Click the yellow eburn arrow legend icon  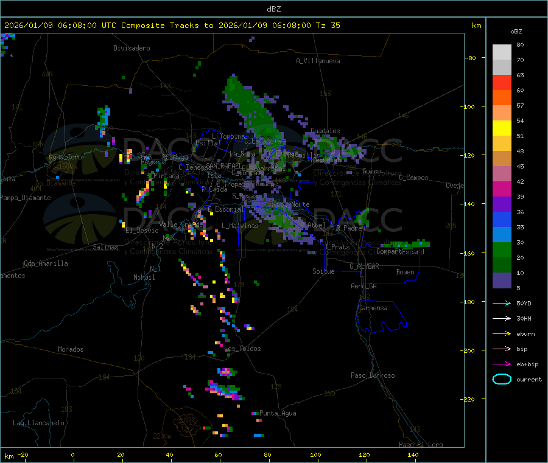502,333
